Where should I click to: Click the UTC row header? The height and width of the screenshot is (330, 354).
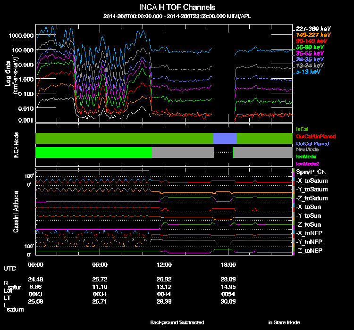(x=10, y=269)
